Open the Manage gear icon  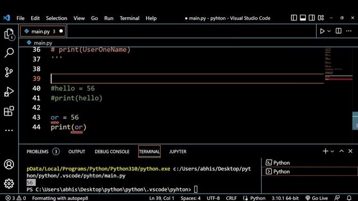coord(9,184)
